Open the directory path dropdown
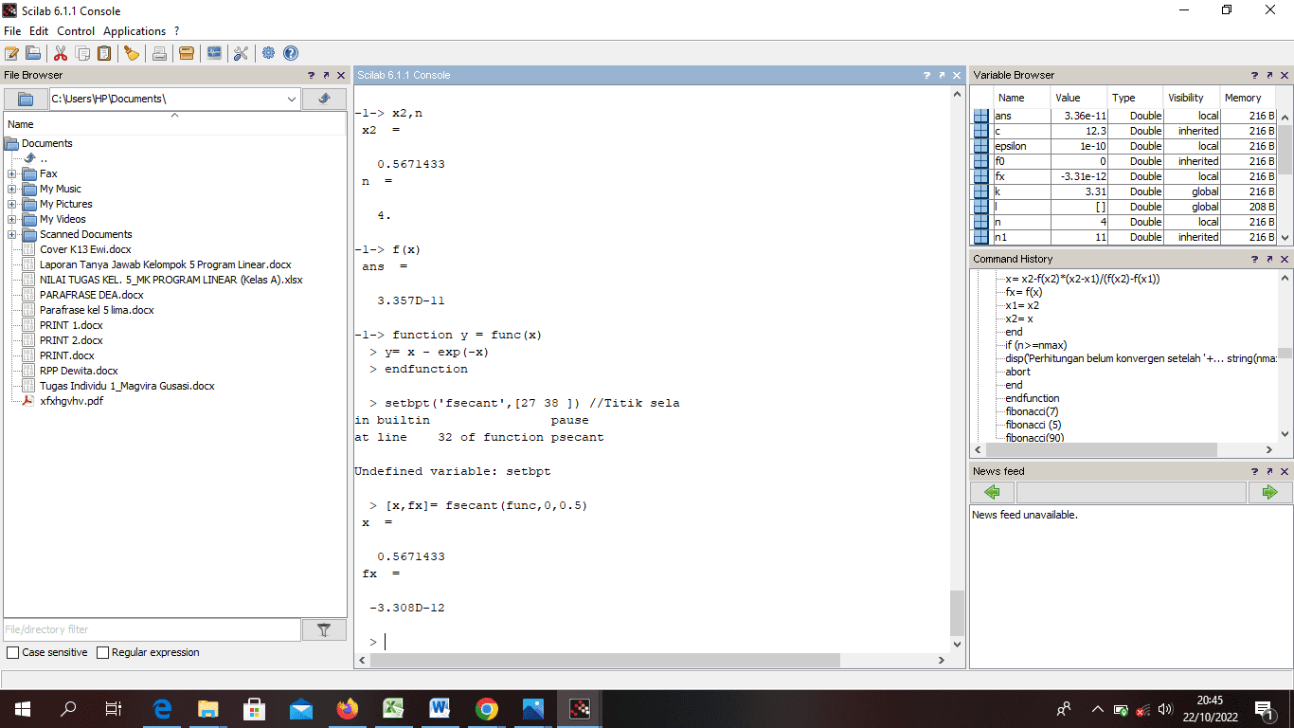This screenshot has width=1294, height=728. [291, 99]
